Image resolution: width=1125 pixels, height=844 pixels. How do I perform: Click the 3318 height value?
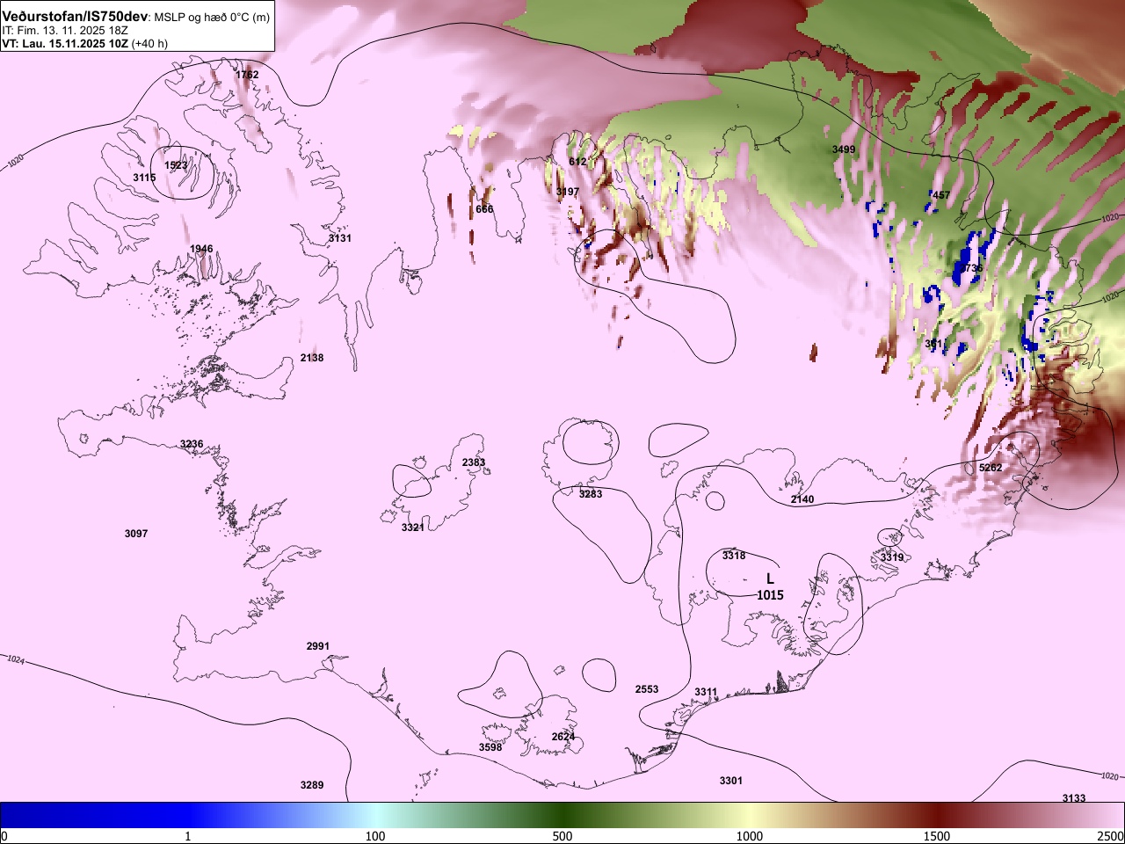pos(734,556)
